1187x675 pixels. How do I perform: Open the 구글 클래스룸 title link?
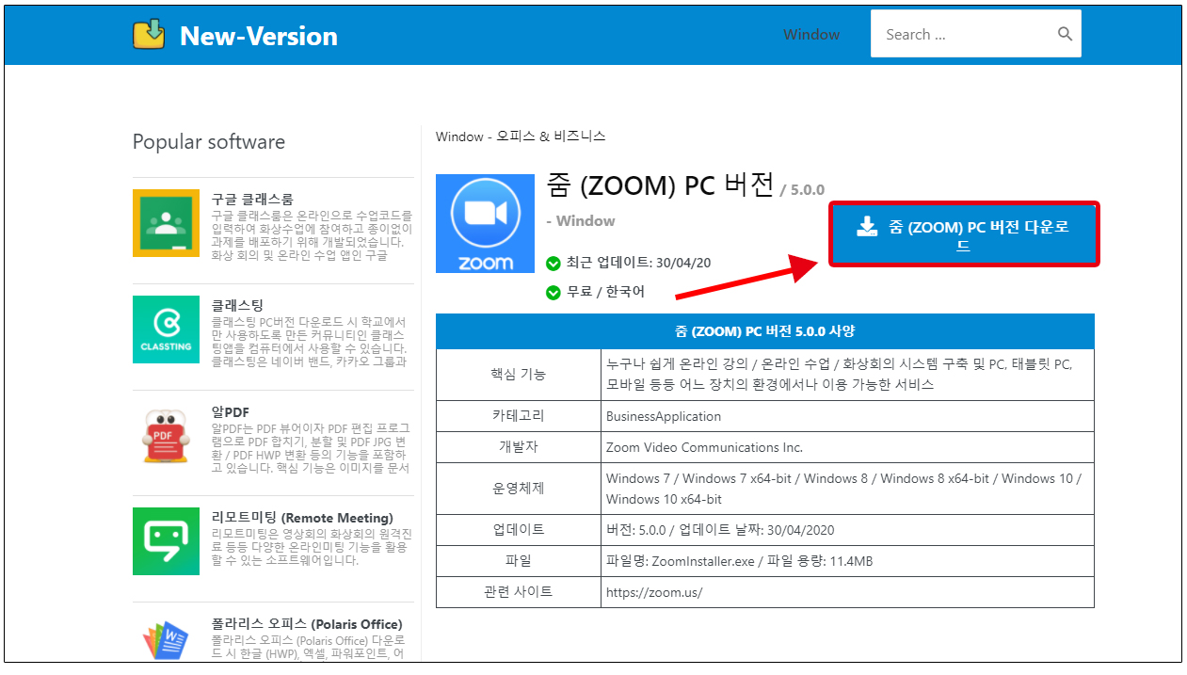[x=252, y=199]
